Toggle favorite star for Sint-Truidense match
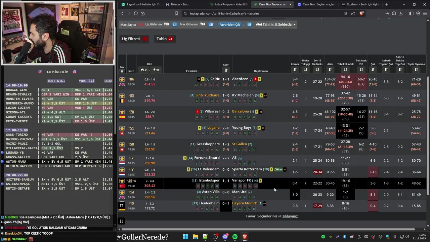Viewport: 430px width, 242px height. point(122,96)
